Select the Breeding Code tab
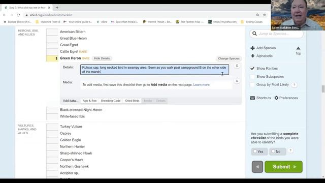This screenshot has width=325, height=183. pyautogui.click(x=111, y=101)
